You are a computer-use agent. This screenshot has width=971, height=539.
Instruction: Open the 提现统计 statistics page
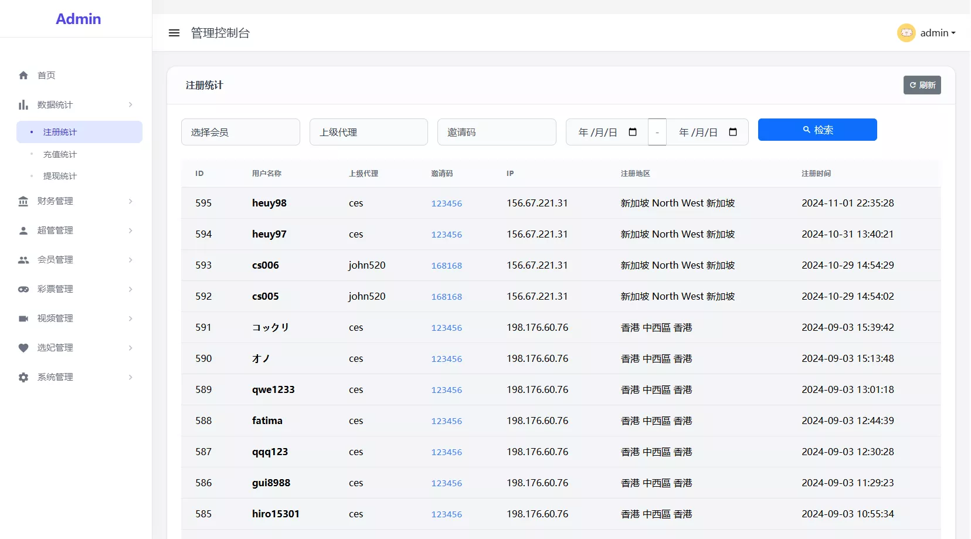tap(59, 175)
